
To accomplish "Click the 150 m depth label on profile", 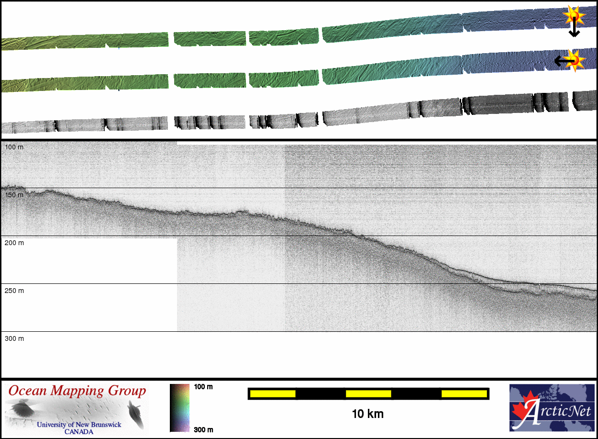I will (14, 195).
